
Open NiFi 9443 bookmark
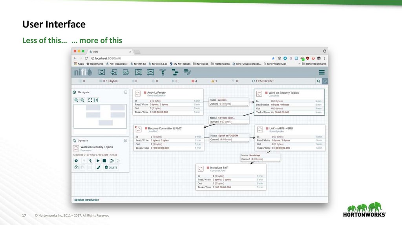pyautogui.click(x=138, y=64)
